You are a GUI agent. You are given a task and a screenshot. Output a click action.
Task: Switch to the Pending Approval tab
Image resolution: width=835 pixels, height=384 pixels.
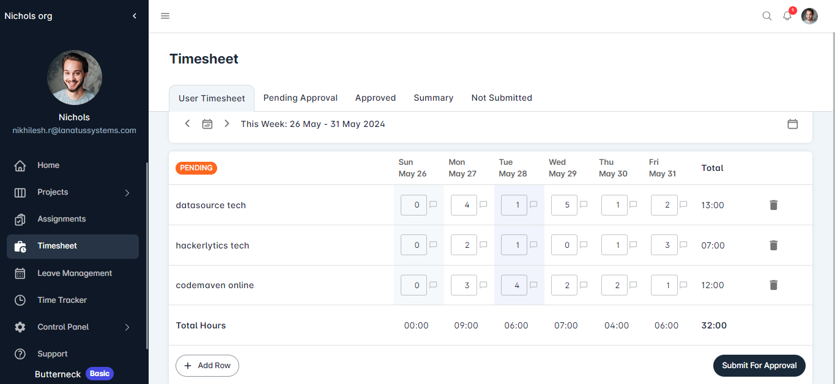(x=300, y=98)
